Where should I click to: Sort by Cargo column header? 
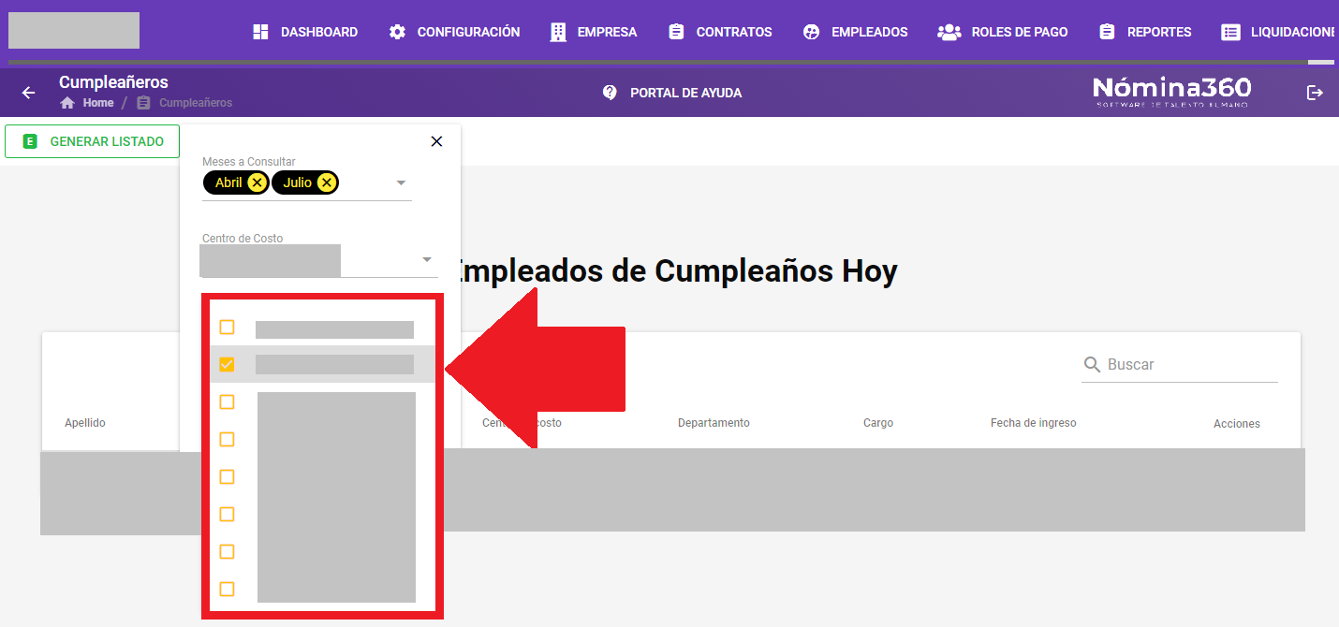[878, 423]
